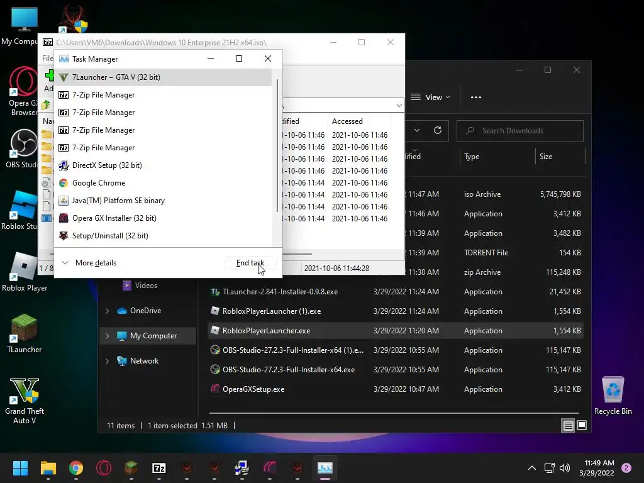
Task: Open path dropdown in 7-Zip address bar
Action: tap(399, 106)
